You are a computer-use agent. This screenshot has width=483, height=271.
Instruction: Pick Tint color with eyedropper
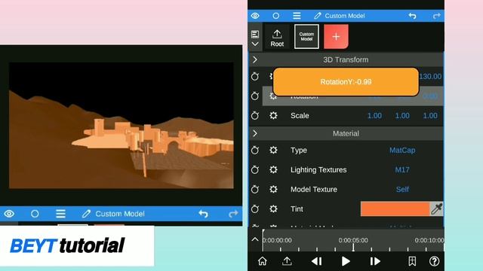[x=436, y=209]
